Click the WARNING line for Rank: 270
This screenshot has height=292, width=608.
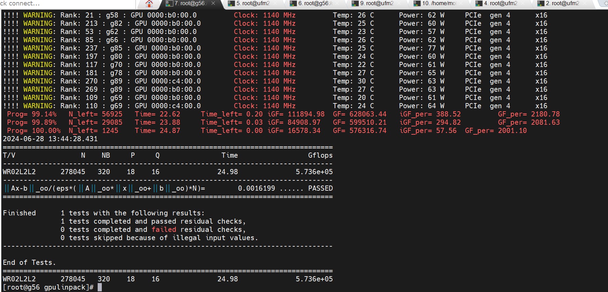[x=275, y=81]
